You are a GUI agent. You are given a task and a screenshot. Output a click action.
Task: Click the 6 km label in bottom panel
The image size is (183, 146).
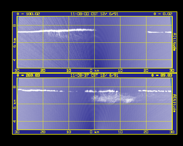tap(15, 104)
